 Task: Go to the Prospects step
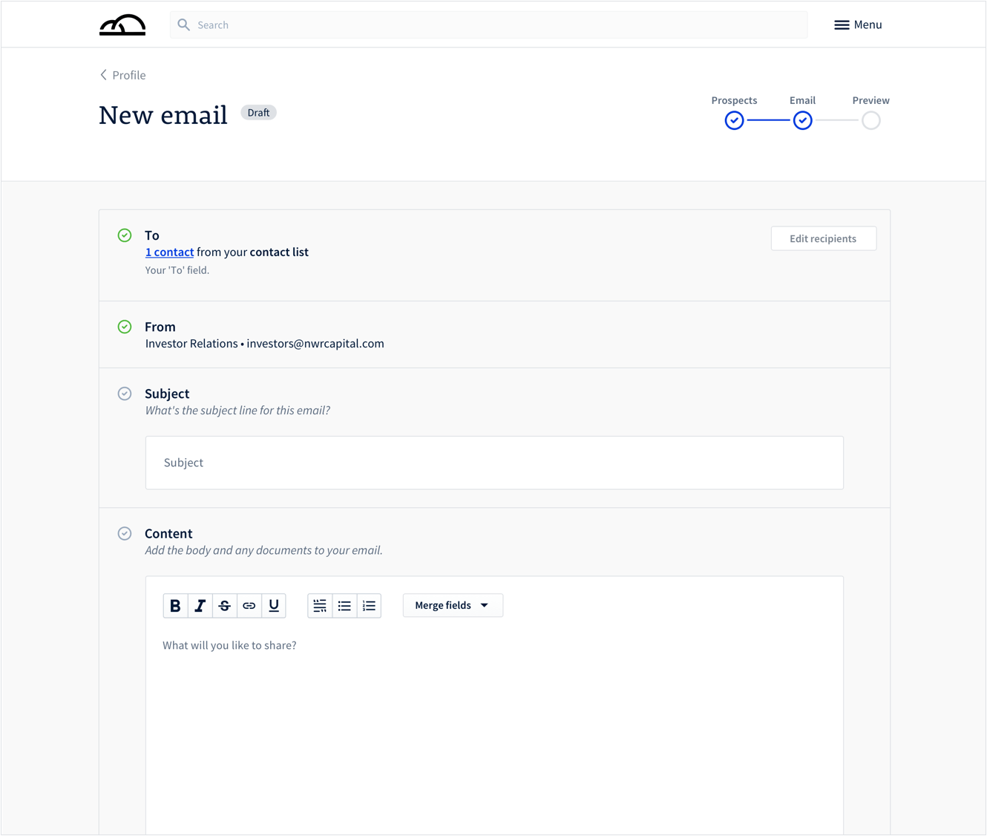pos(734,120)
